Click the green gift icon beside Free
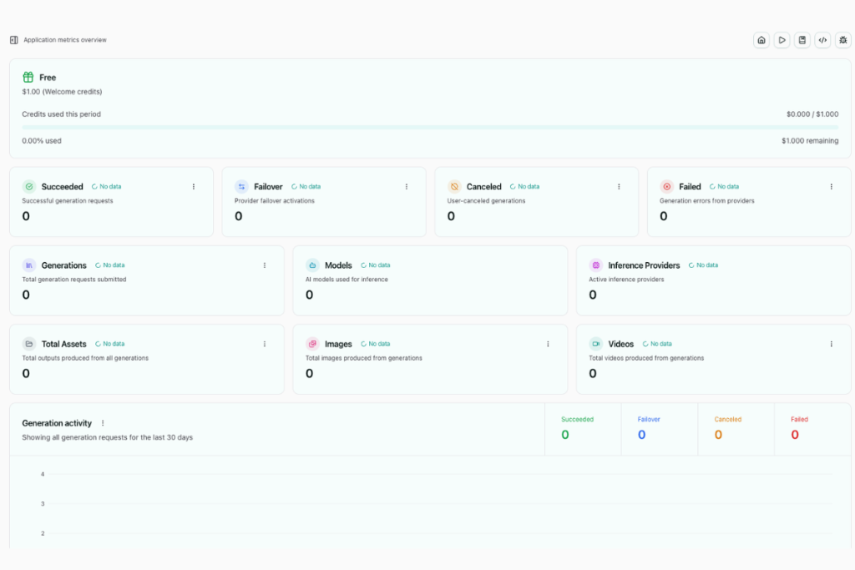Screen dimensions: 855x570 pyautogui.click(x=28, y=77)
